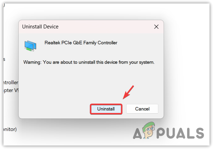The width and height of the screenshot is (213, 149).
Task: Click the empty dialog area below the warning
Action: click(x=91, y=82)
